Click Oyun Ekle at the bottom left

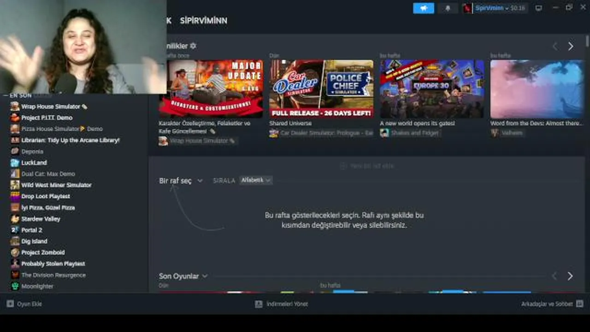pos(29,304)
